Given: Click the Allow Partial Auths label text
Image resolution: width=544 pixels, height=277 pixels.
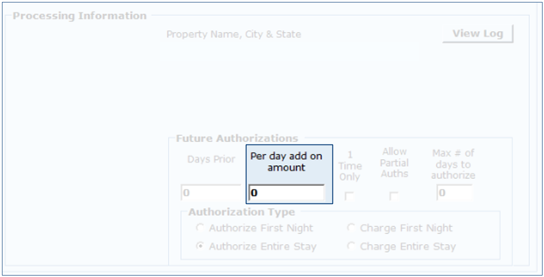Looking at the screenshot, I should point(394,162).
